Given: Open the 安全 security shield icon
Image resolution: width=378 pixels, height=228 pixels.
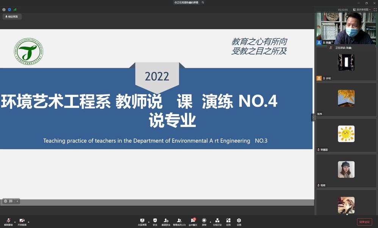Looking at the screenshot, I should click(x=155, y=222).
